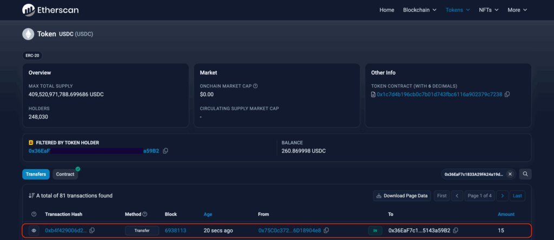Viewport: 554px width, 240px height.
Task: Switch to the Contract tab
Action: point(65,174)
